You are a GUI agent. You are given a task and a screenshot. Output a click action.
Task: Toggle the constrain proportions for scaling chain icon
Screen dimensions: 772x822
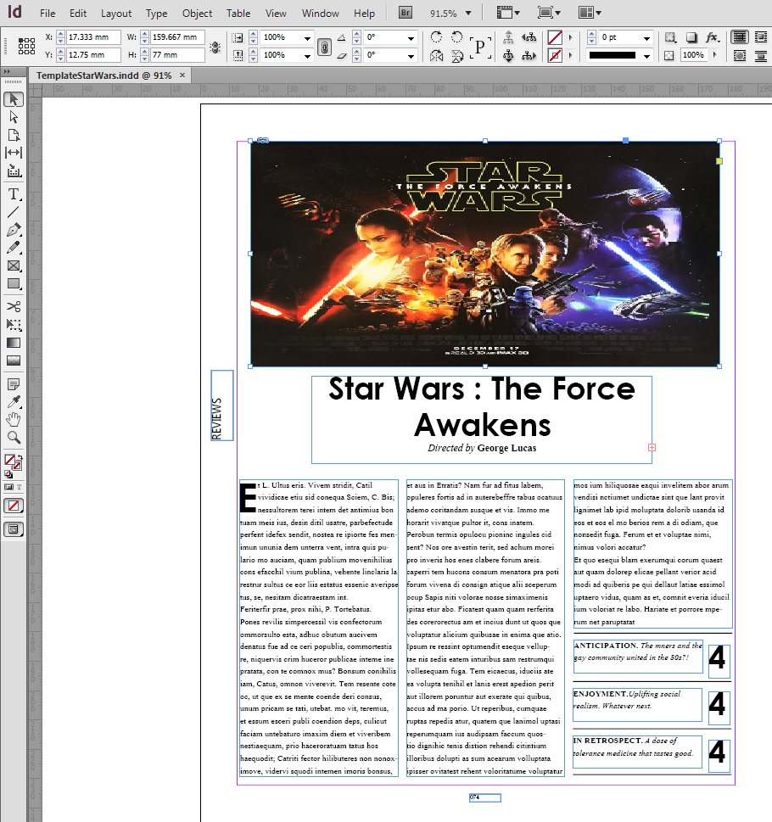[x=324, y=47]
